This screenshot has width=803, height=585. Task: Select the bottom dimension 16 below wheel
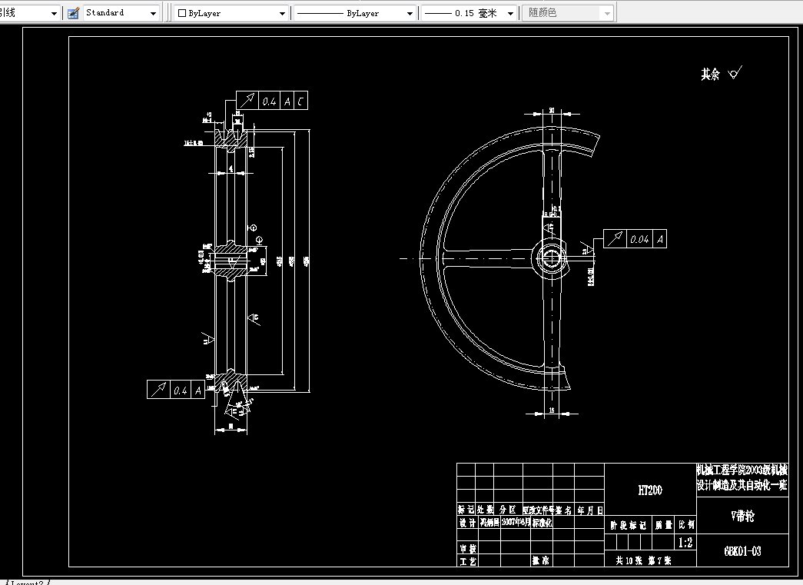[x=552, y=410]
